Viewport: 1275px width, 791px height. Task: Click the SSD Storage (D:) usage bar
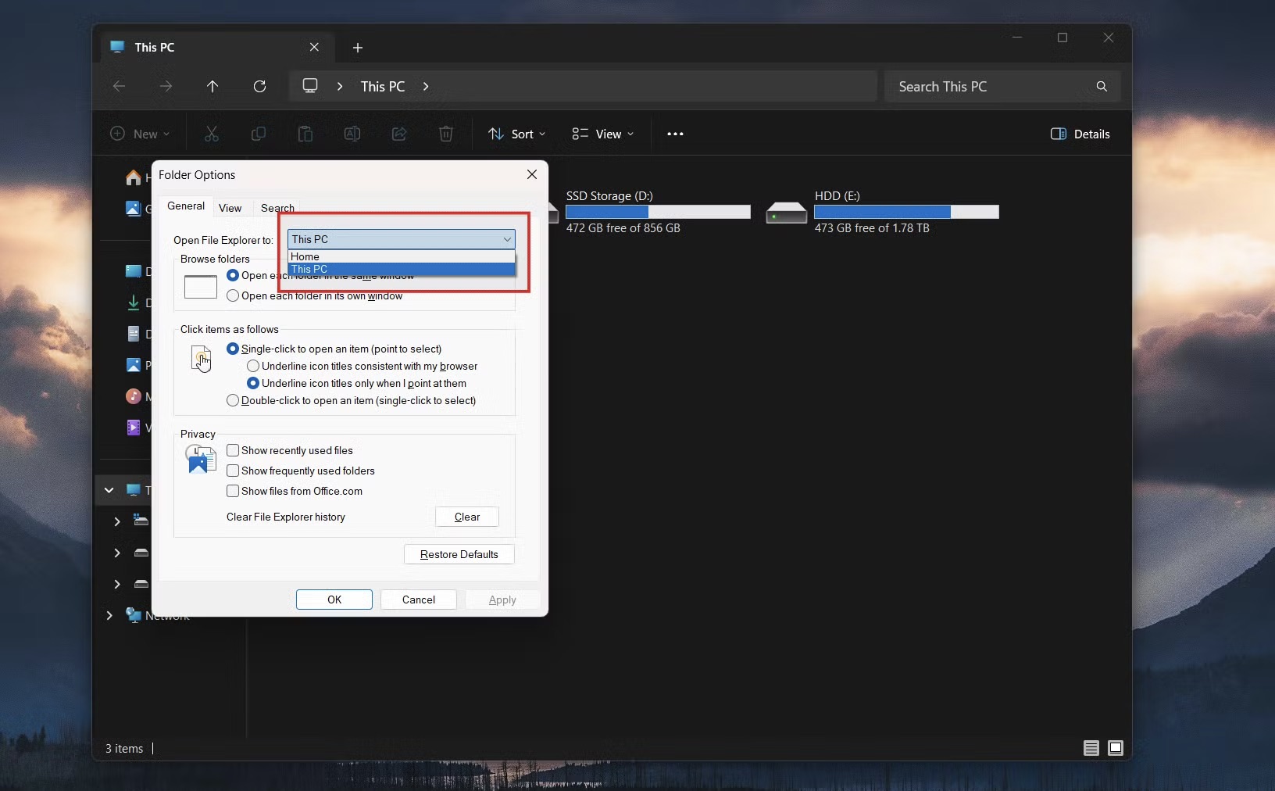point(657,212)
